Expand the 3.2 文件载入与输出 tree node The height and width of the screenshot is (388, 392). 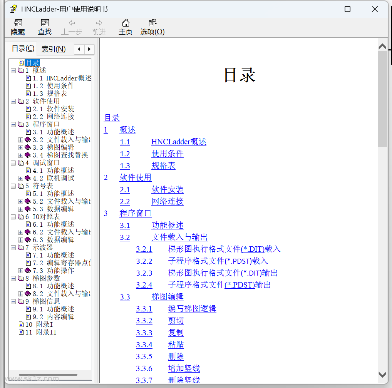21,140
